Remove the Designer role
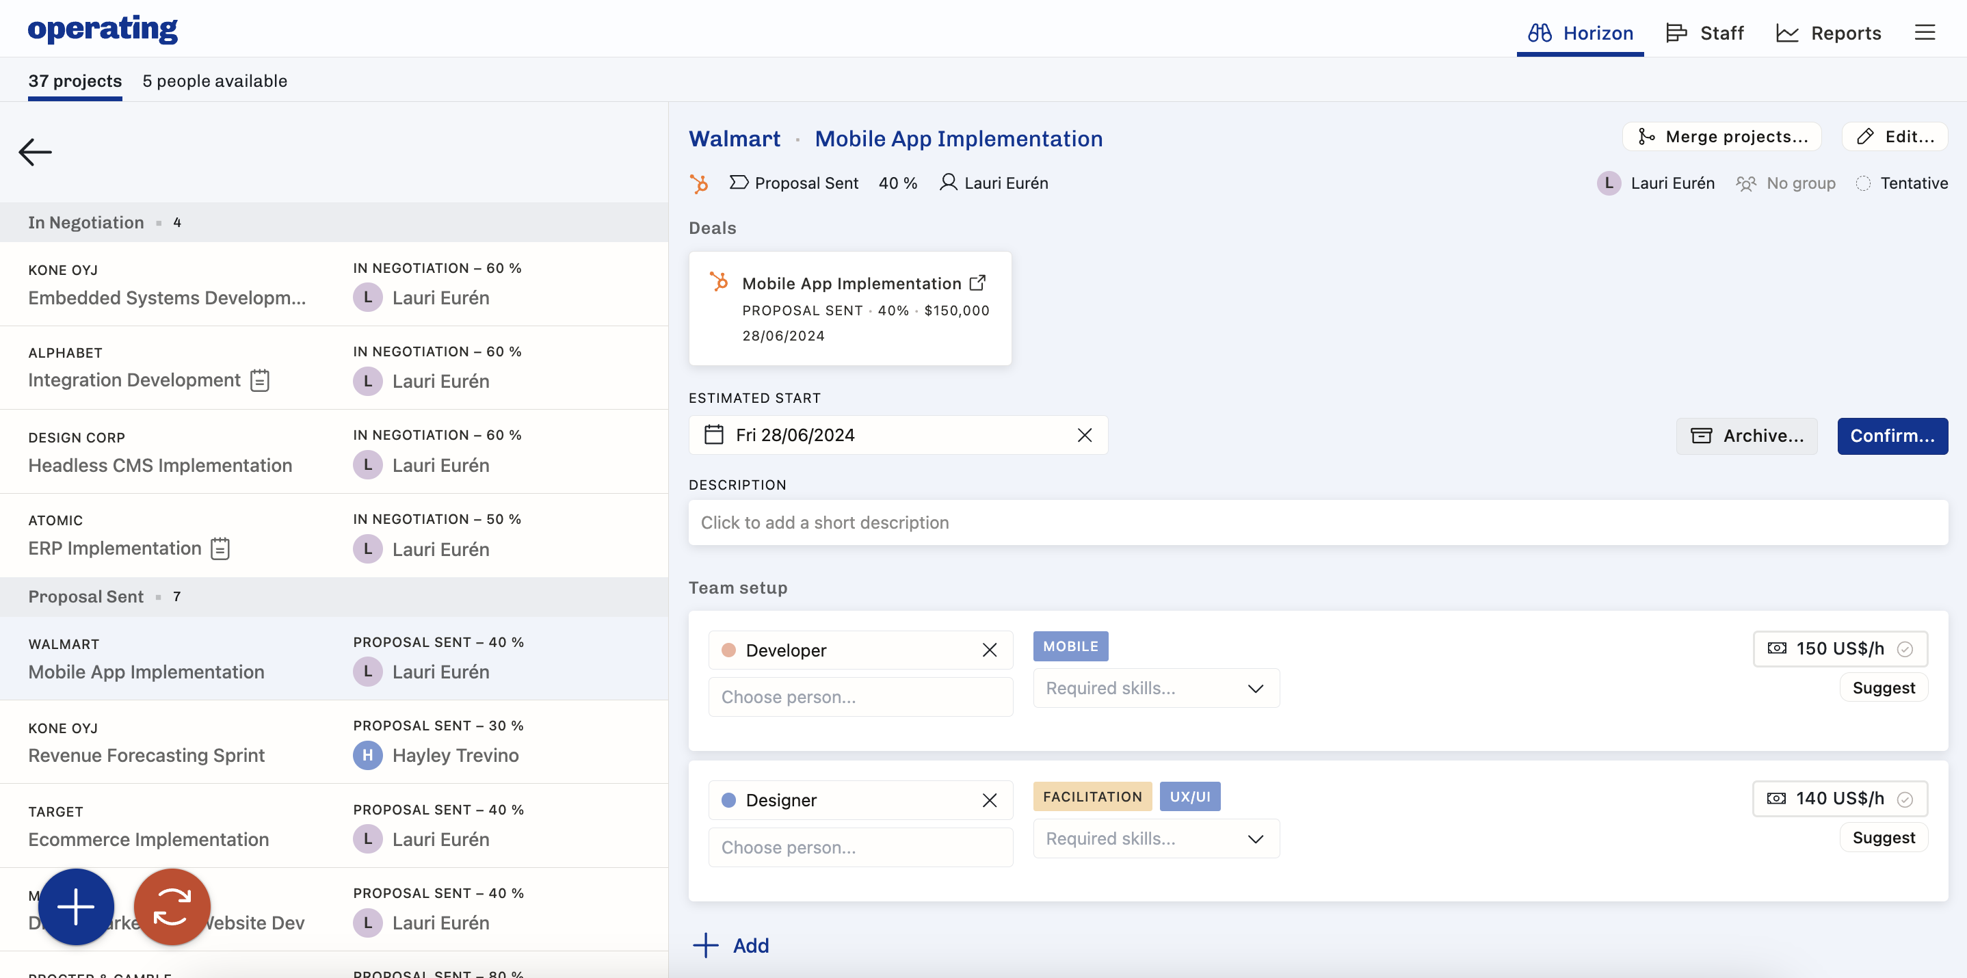 tap(990, 800)
